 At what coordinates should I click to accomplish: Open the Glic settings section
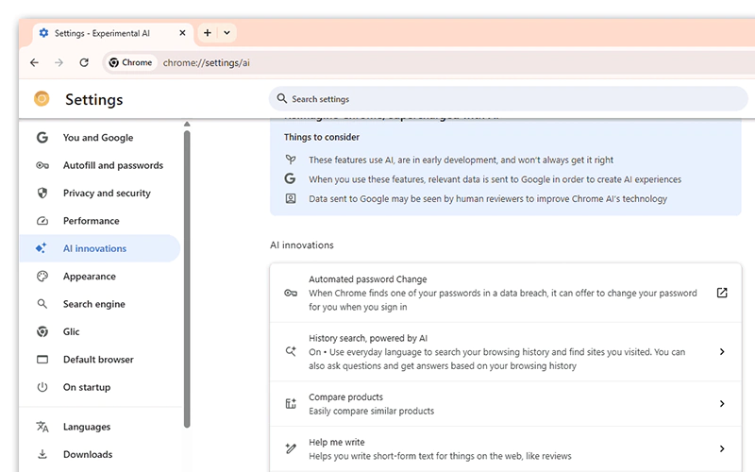pyautogui.click(x=72, y=332)
